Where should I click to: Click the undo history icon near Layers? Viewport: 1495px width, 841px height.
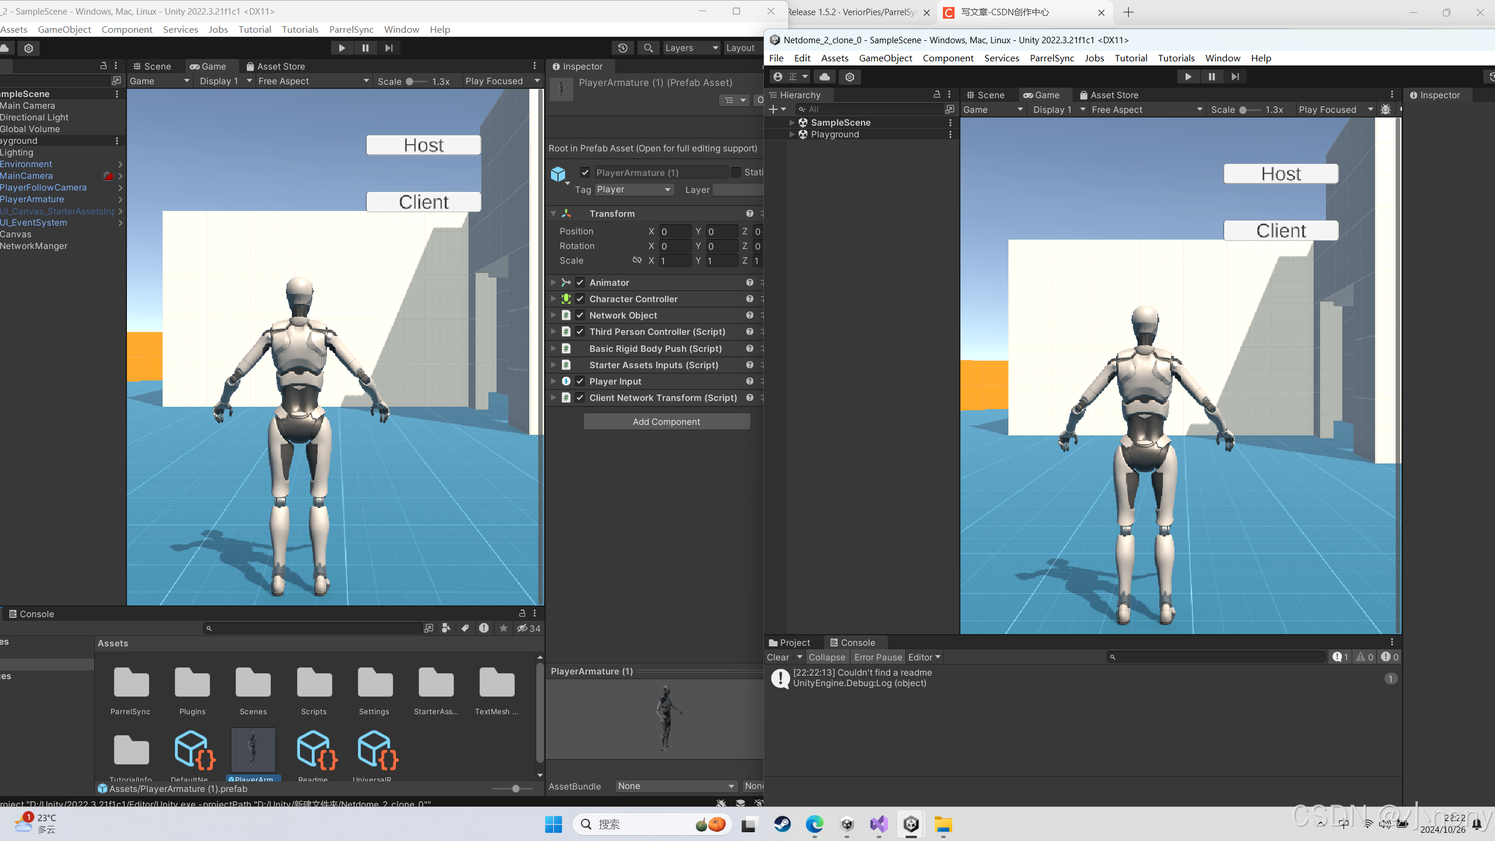pyautogui.click(x=623, y=48)
